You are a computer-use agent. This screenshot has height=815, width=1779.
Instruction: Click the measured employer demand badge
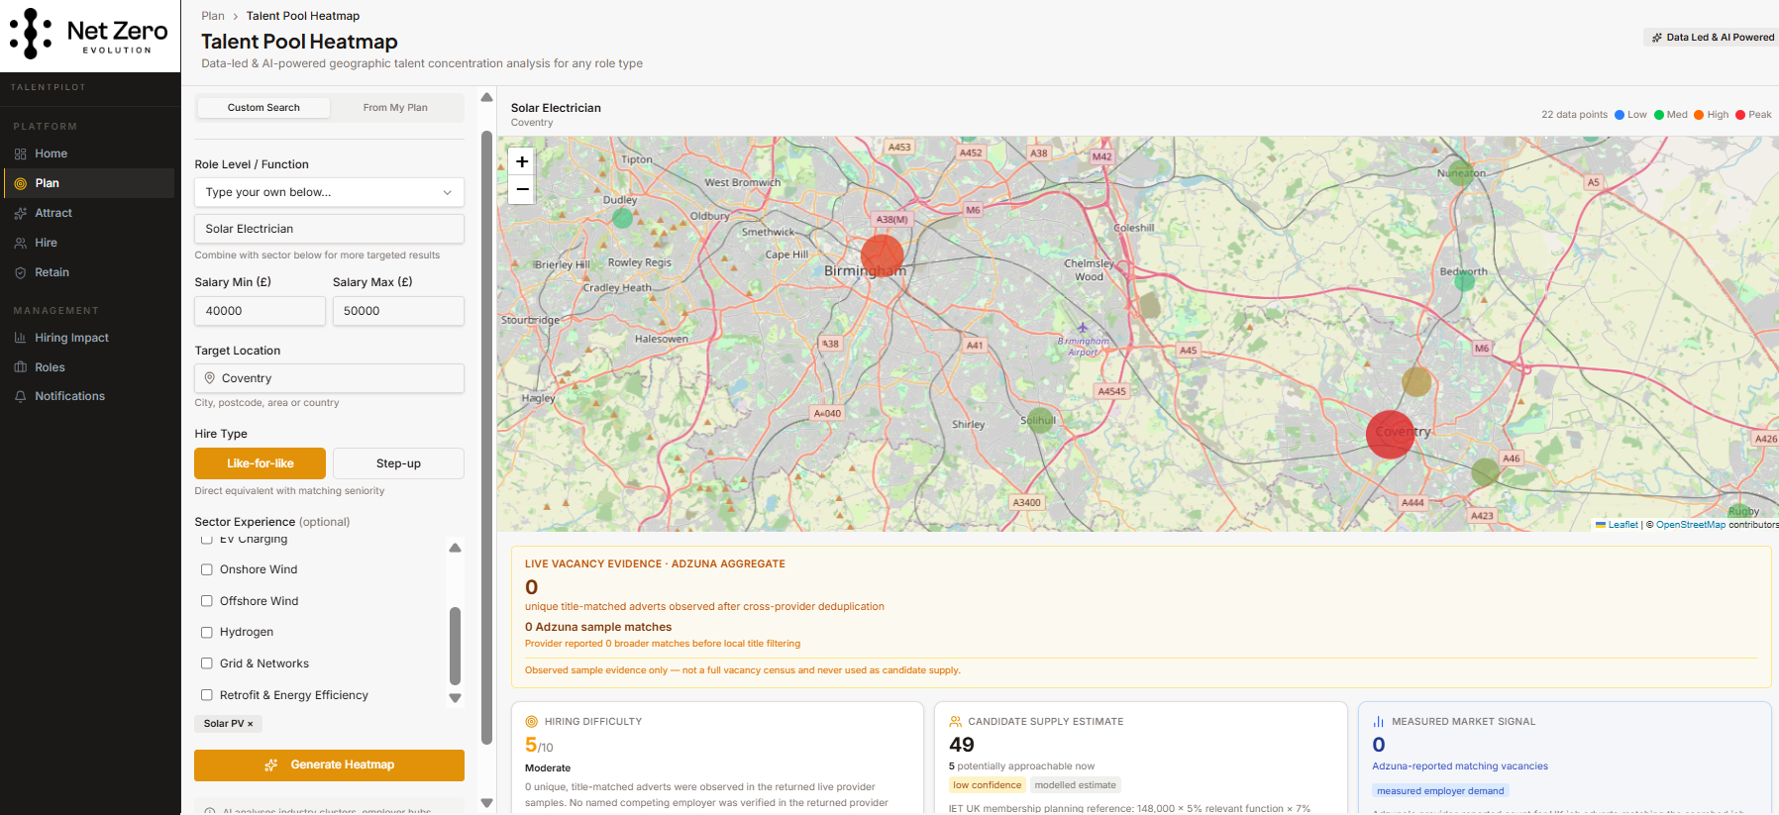pos(1440,791)
